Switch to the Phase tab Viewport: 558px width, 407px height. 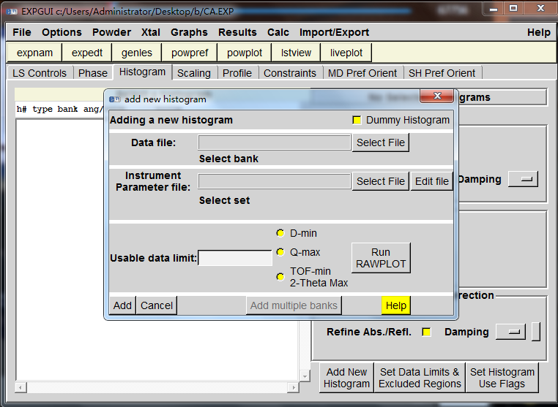click(93, 73)
